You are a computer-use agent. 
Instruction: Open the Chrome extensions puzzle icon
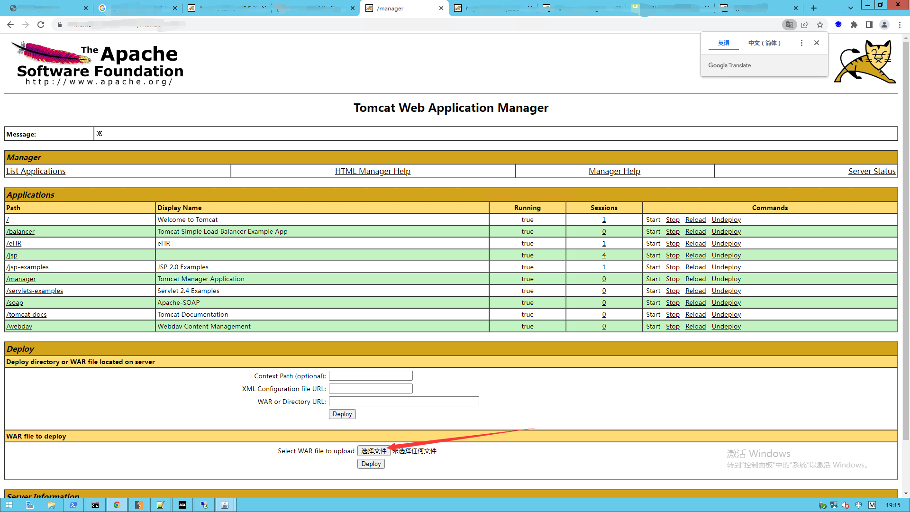(854, 25)
